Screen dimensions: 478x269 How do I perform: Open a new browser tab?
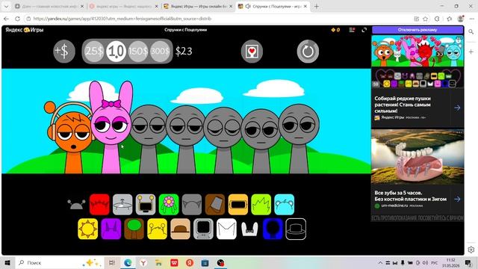[x=316, y=6]
